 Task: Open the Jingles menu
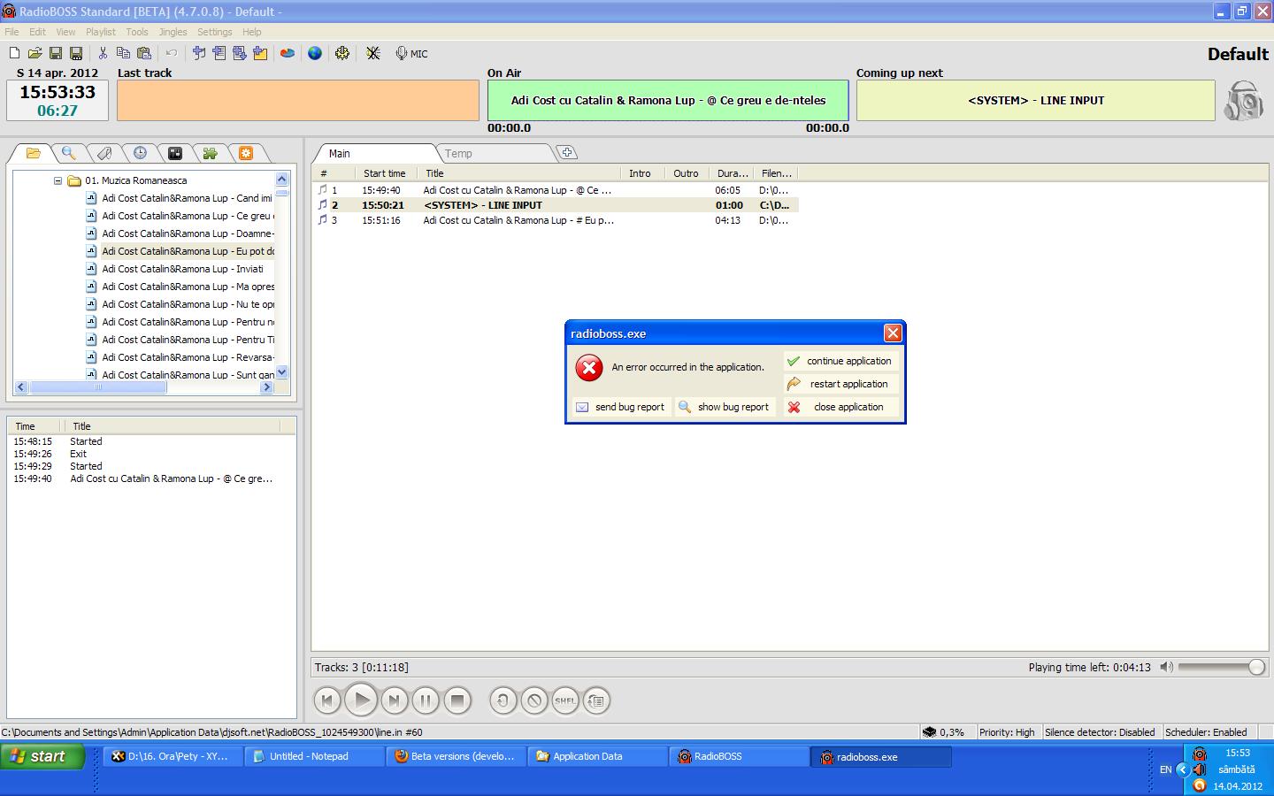[173, 32]
